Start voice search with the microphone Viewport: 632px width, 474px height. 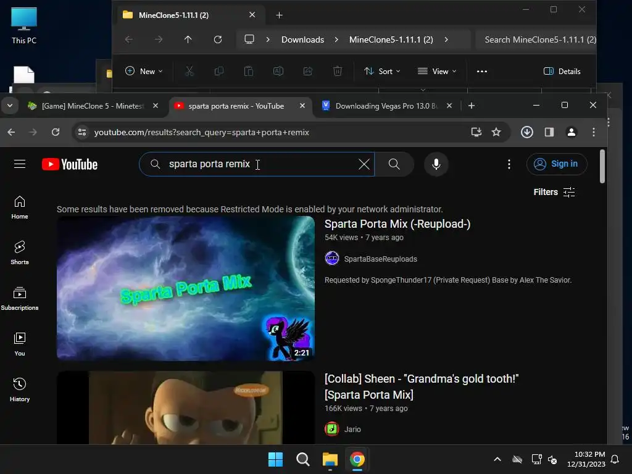pyautogui.click(x=436, y=164)
